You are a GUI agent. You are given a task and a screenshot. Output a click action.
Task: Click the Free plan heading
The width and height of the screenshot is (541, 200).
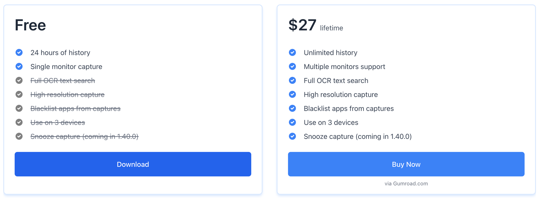point(30,25)
